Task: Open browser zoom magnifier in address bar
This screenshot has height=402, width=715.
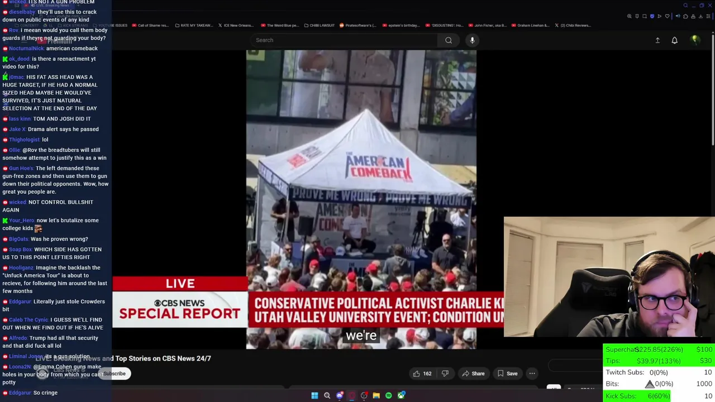Action: tap(630, 16)
